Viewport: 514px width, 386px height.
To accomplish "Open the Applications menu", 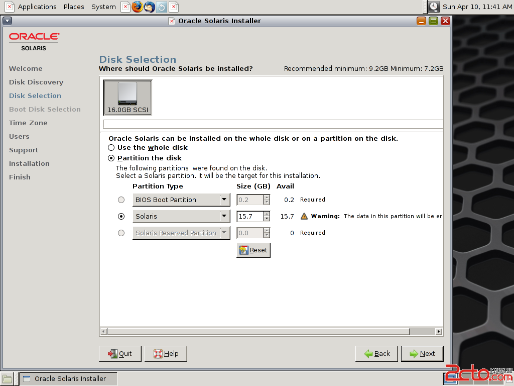I will [x=37, y=7].
